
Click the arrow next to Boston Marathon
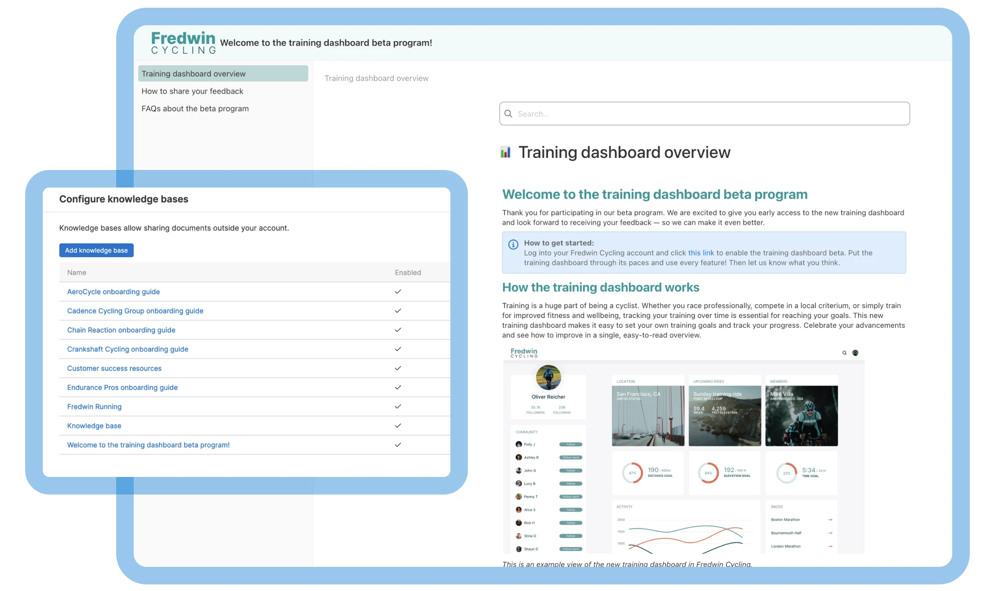click(x=830, y=519)
